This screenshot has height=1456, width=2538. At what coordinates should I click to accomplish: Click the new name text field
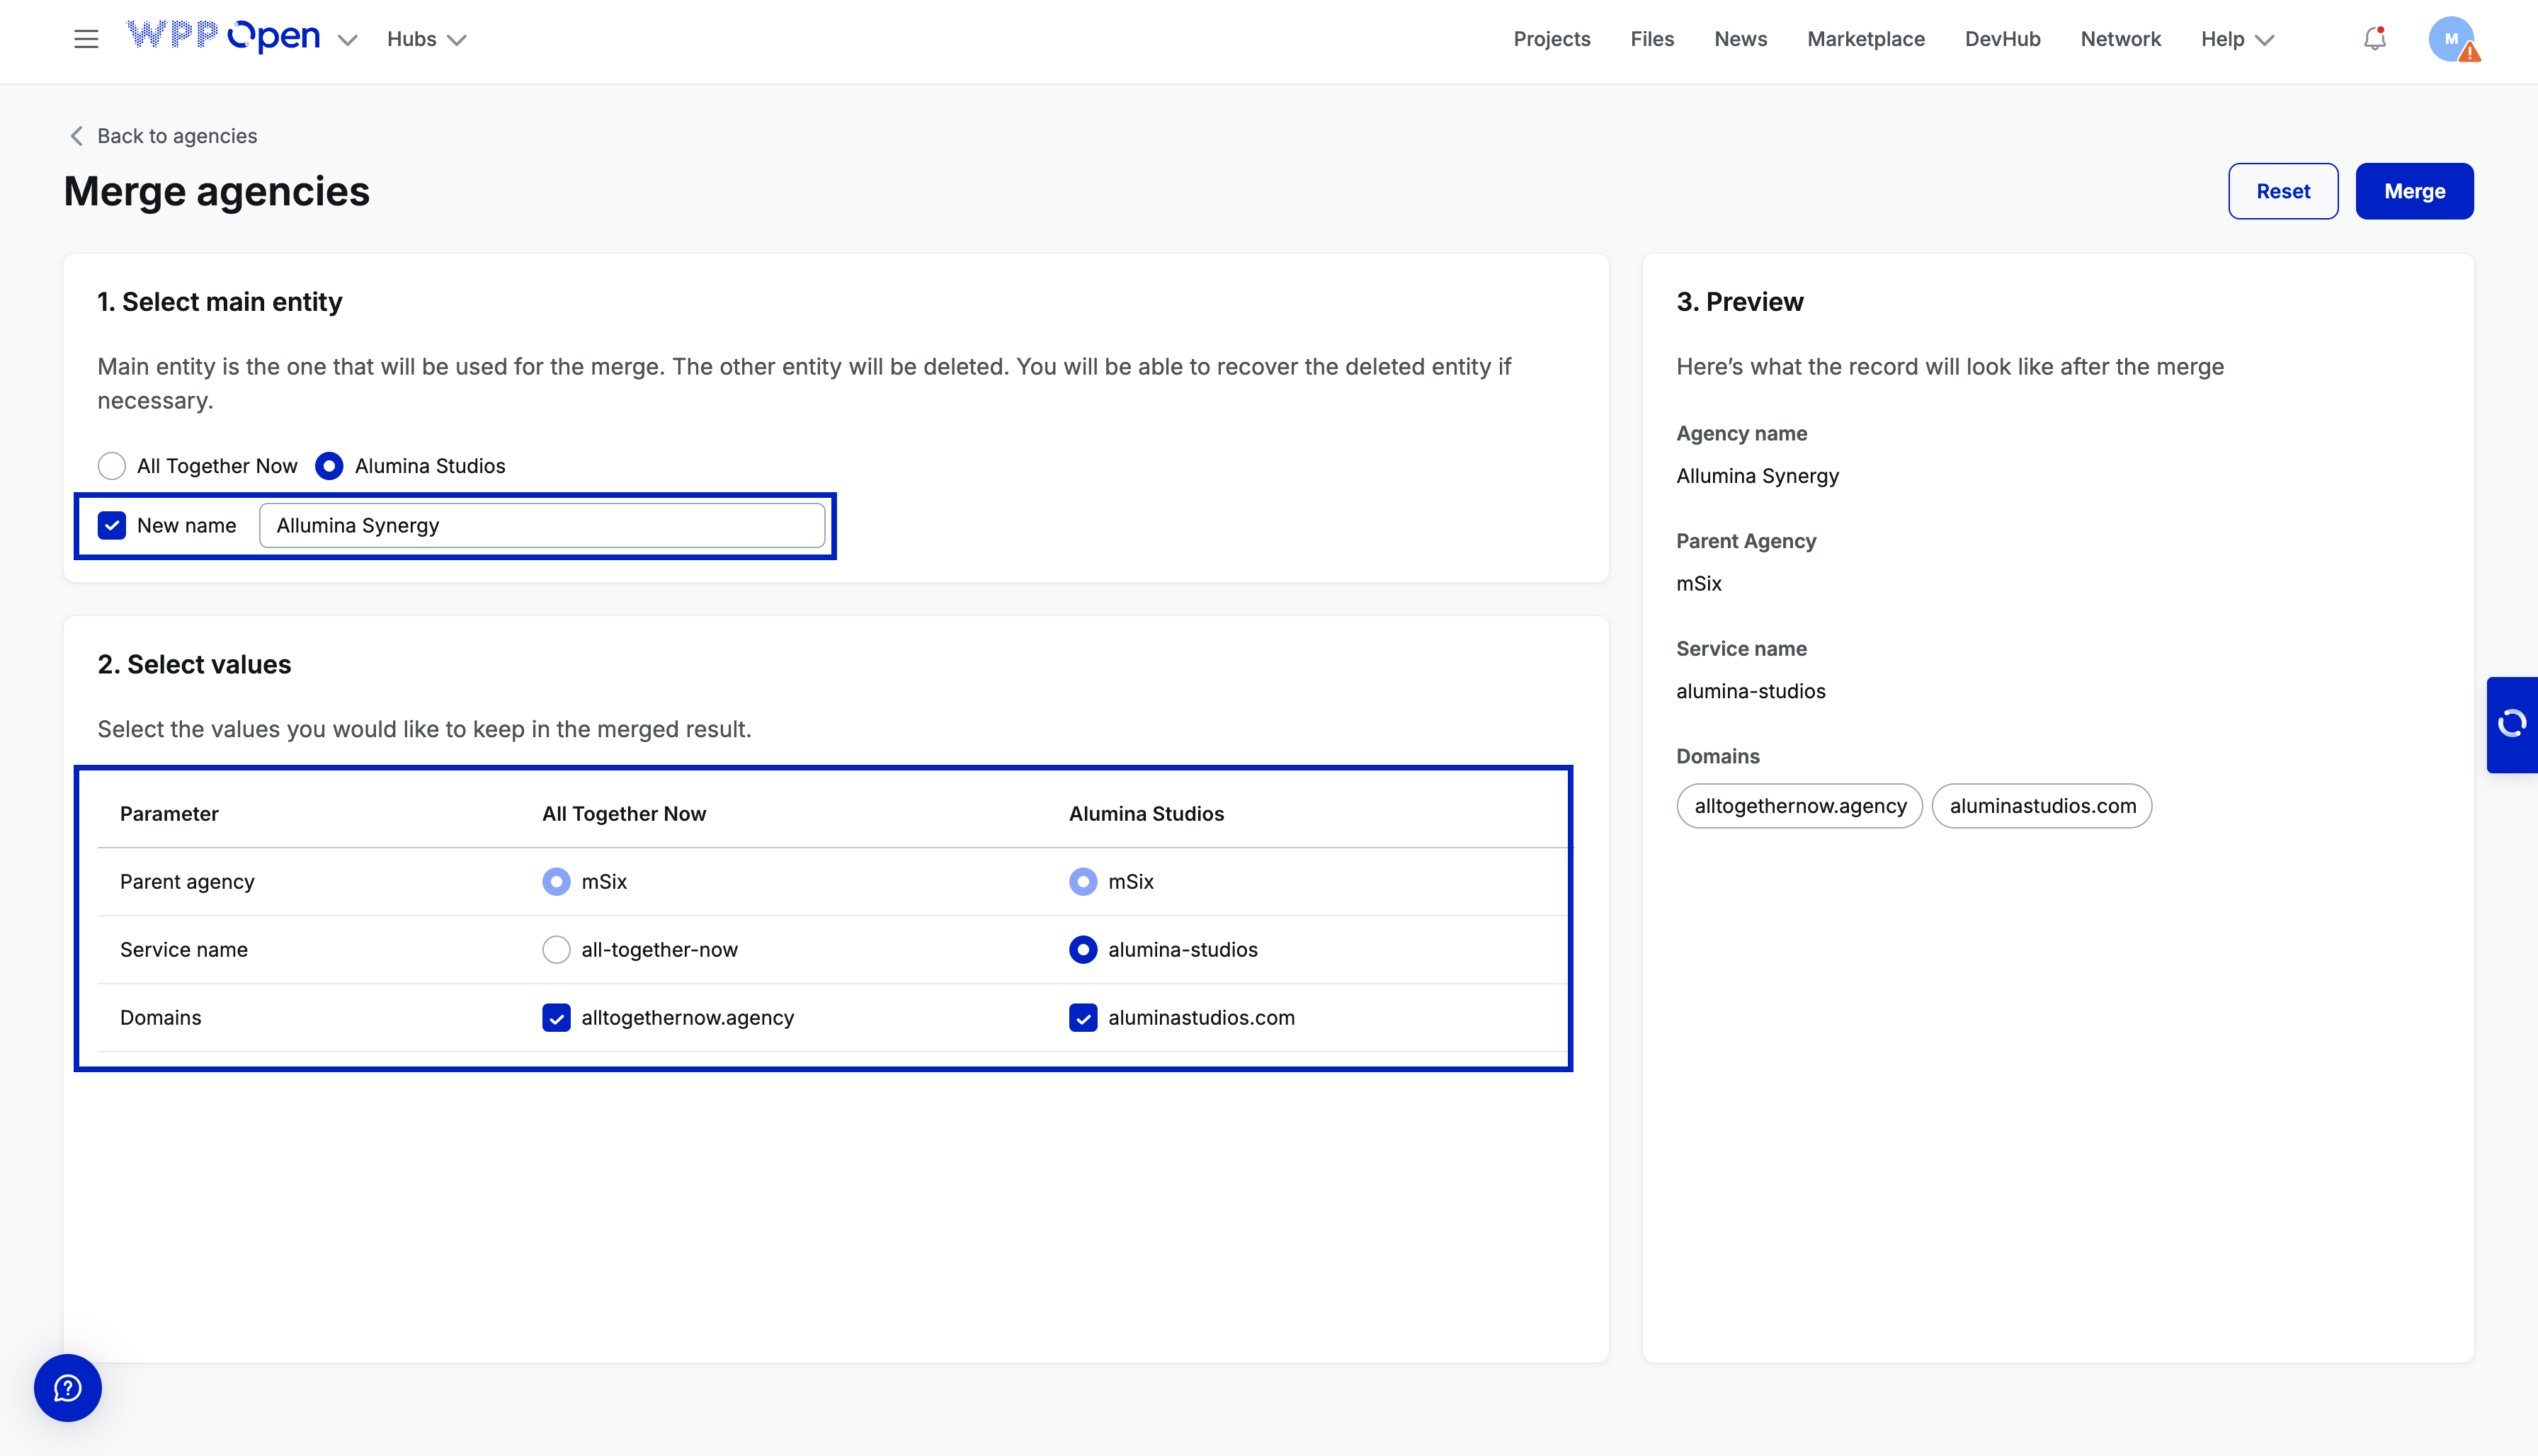pos(541,525)
